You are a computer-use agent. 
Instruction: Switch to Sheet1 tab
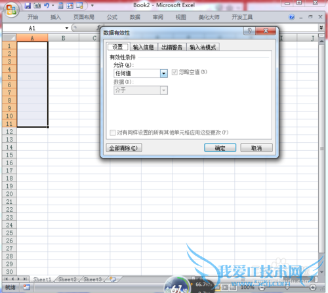[x=42, y=279]
